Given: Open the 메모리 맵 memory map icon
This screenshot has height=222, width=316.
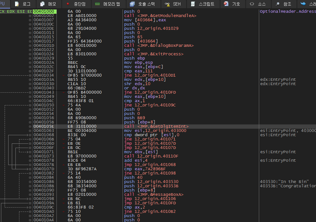Looking at the screenshot, I should tap(97, 4).
